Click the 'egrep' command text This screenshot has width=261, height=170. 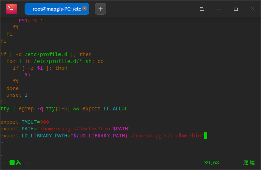tap(26, 108)
